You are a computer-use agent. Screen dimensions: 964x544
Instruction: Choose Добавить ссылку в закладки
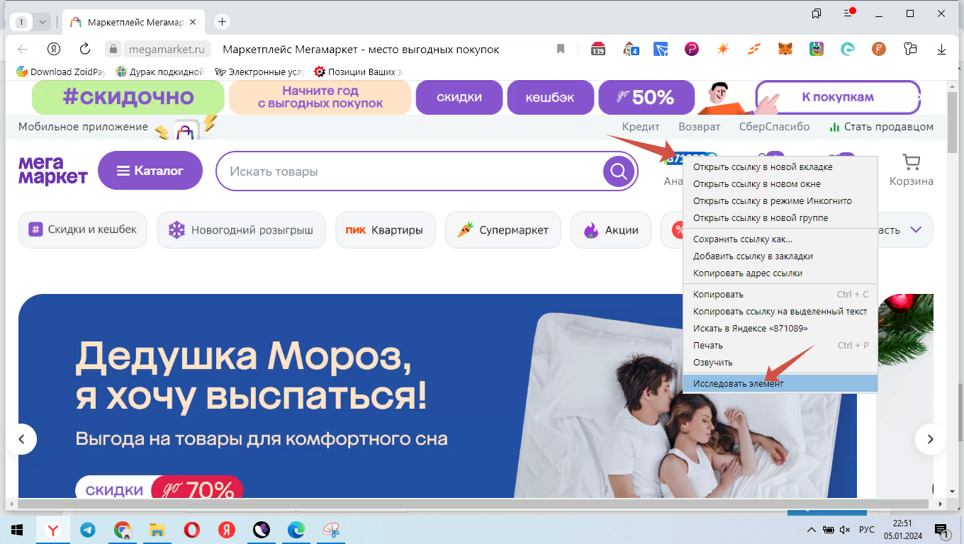tap(780, 256)
